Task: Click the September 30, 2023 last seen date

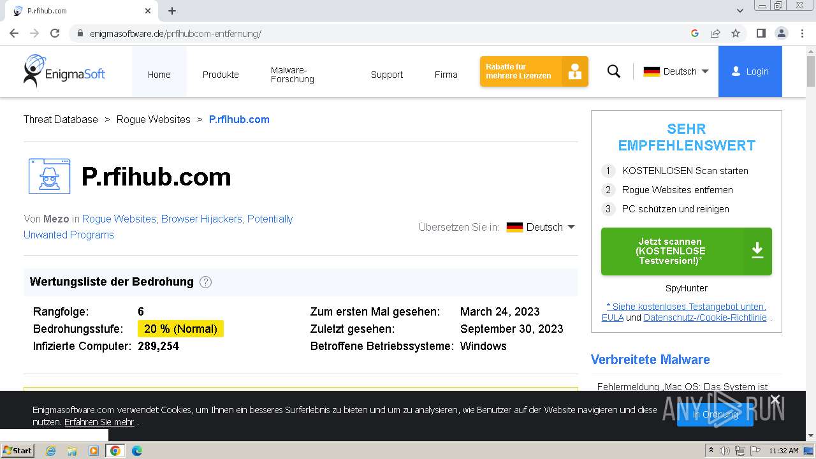Action: (x=511, y=329)
